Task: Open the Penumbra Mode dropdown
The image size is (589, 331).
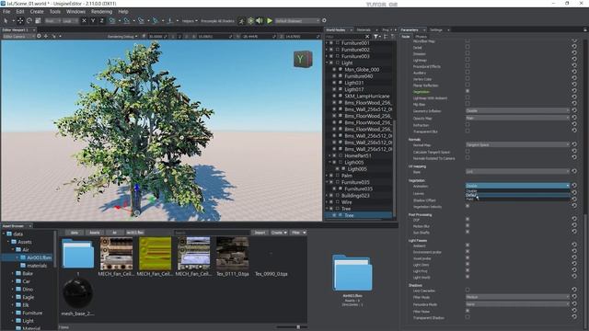Action: point(517,304)
